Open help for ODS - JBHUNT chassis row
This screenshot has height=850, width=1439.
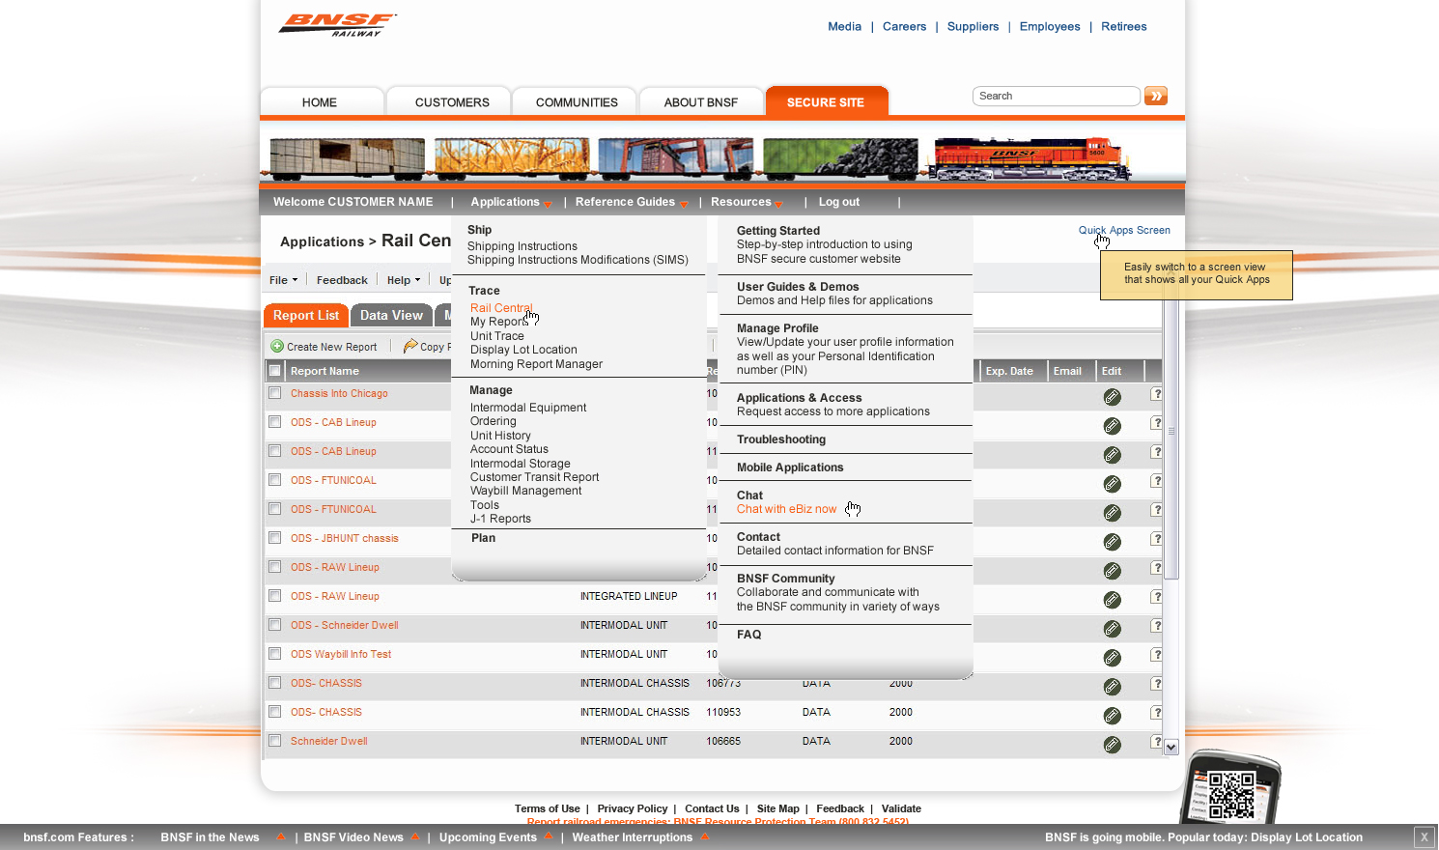[x=1156, y=539]
